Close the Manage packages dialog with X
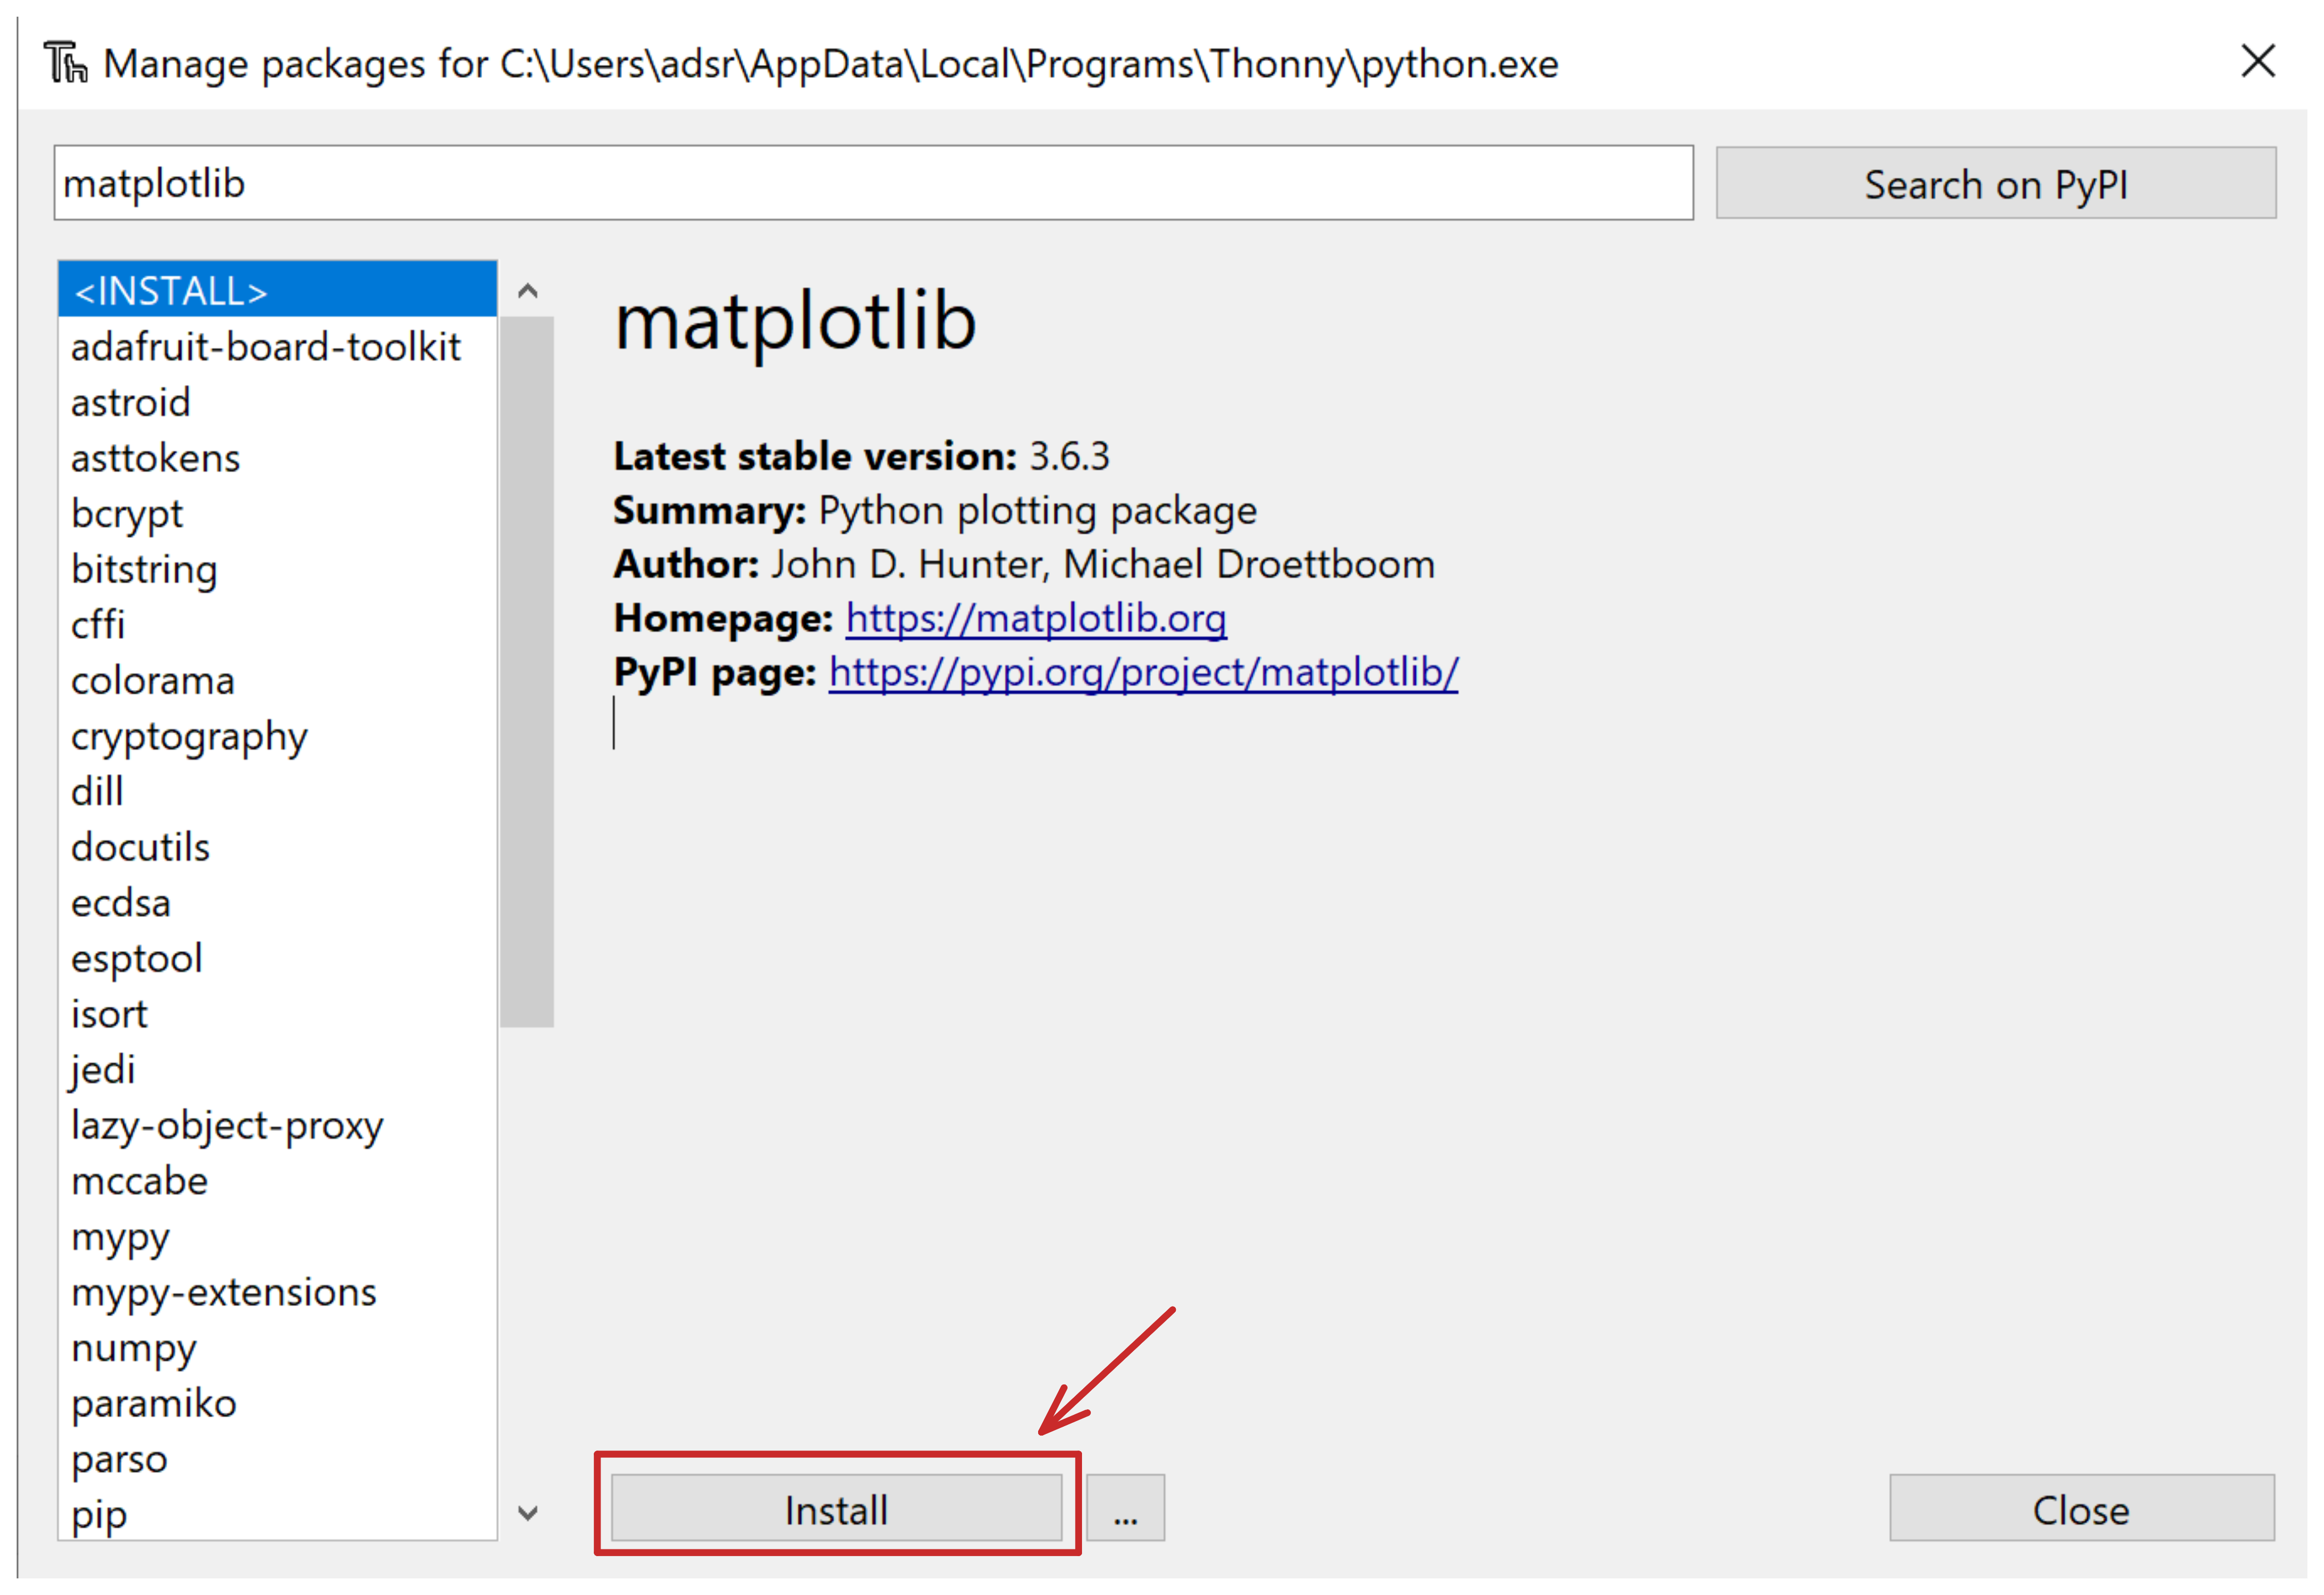The image size is (2324, 1595). pyautogui.click(x=2258, y=62)
